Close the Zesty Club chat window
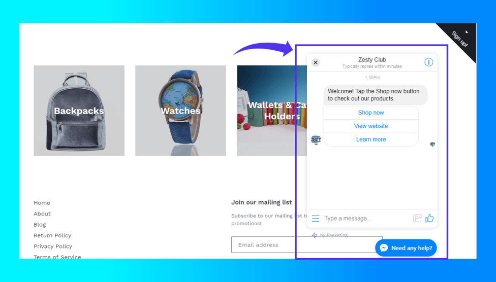 coord(316,62)
